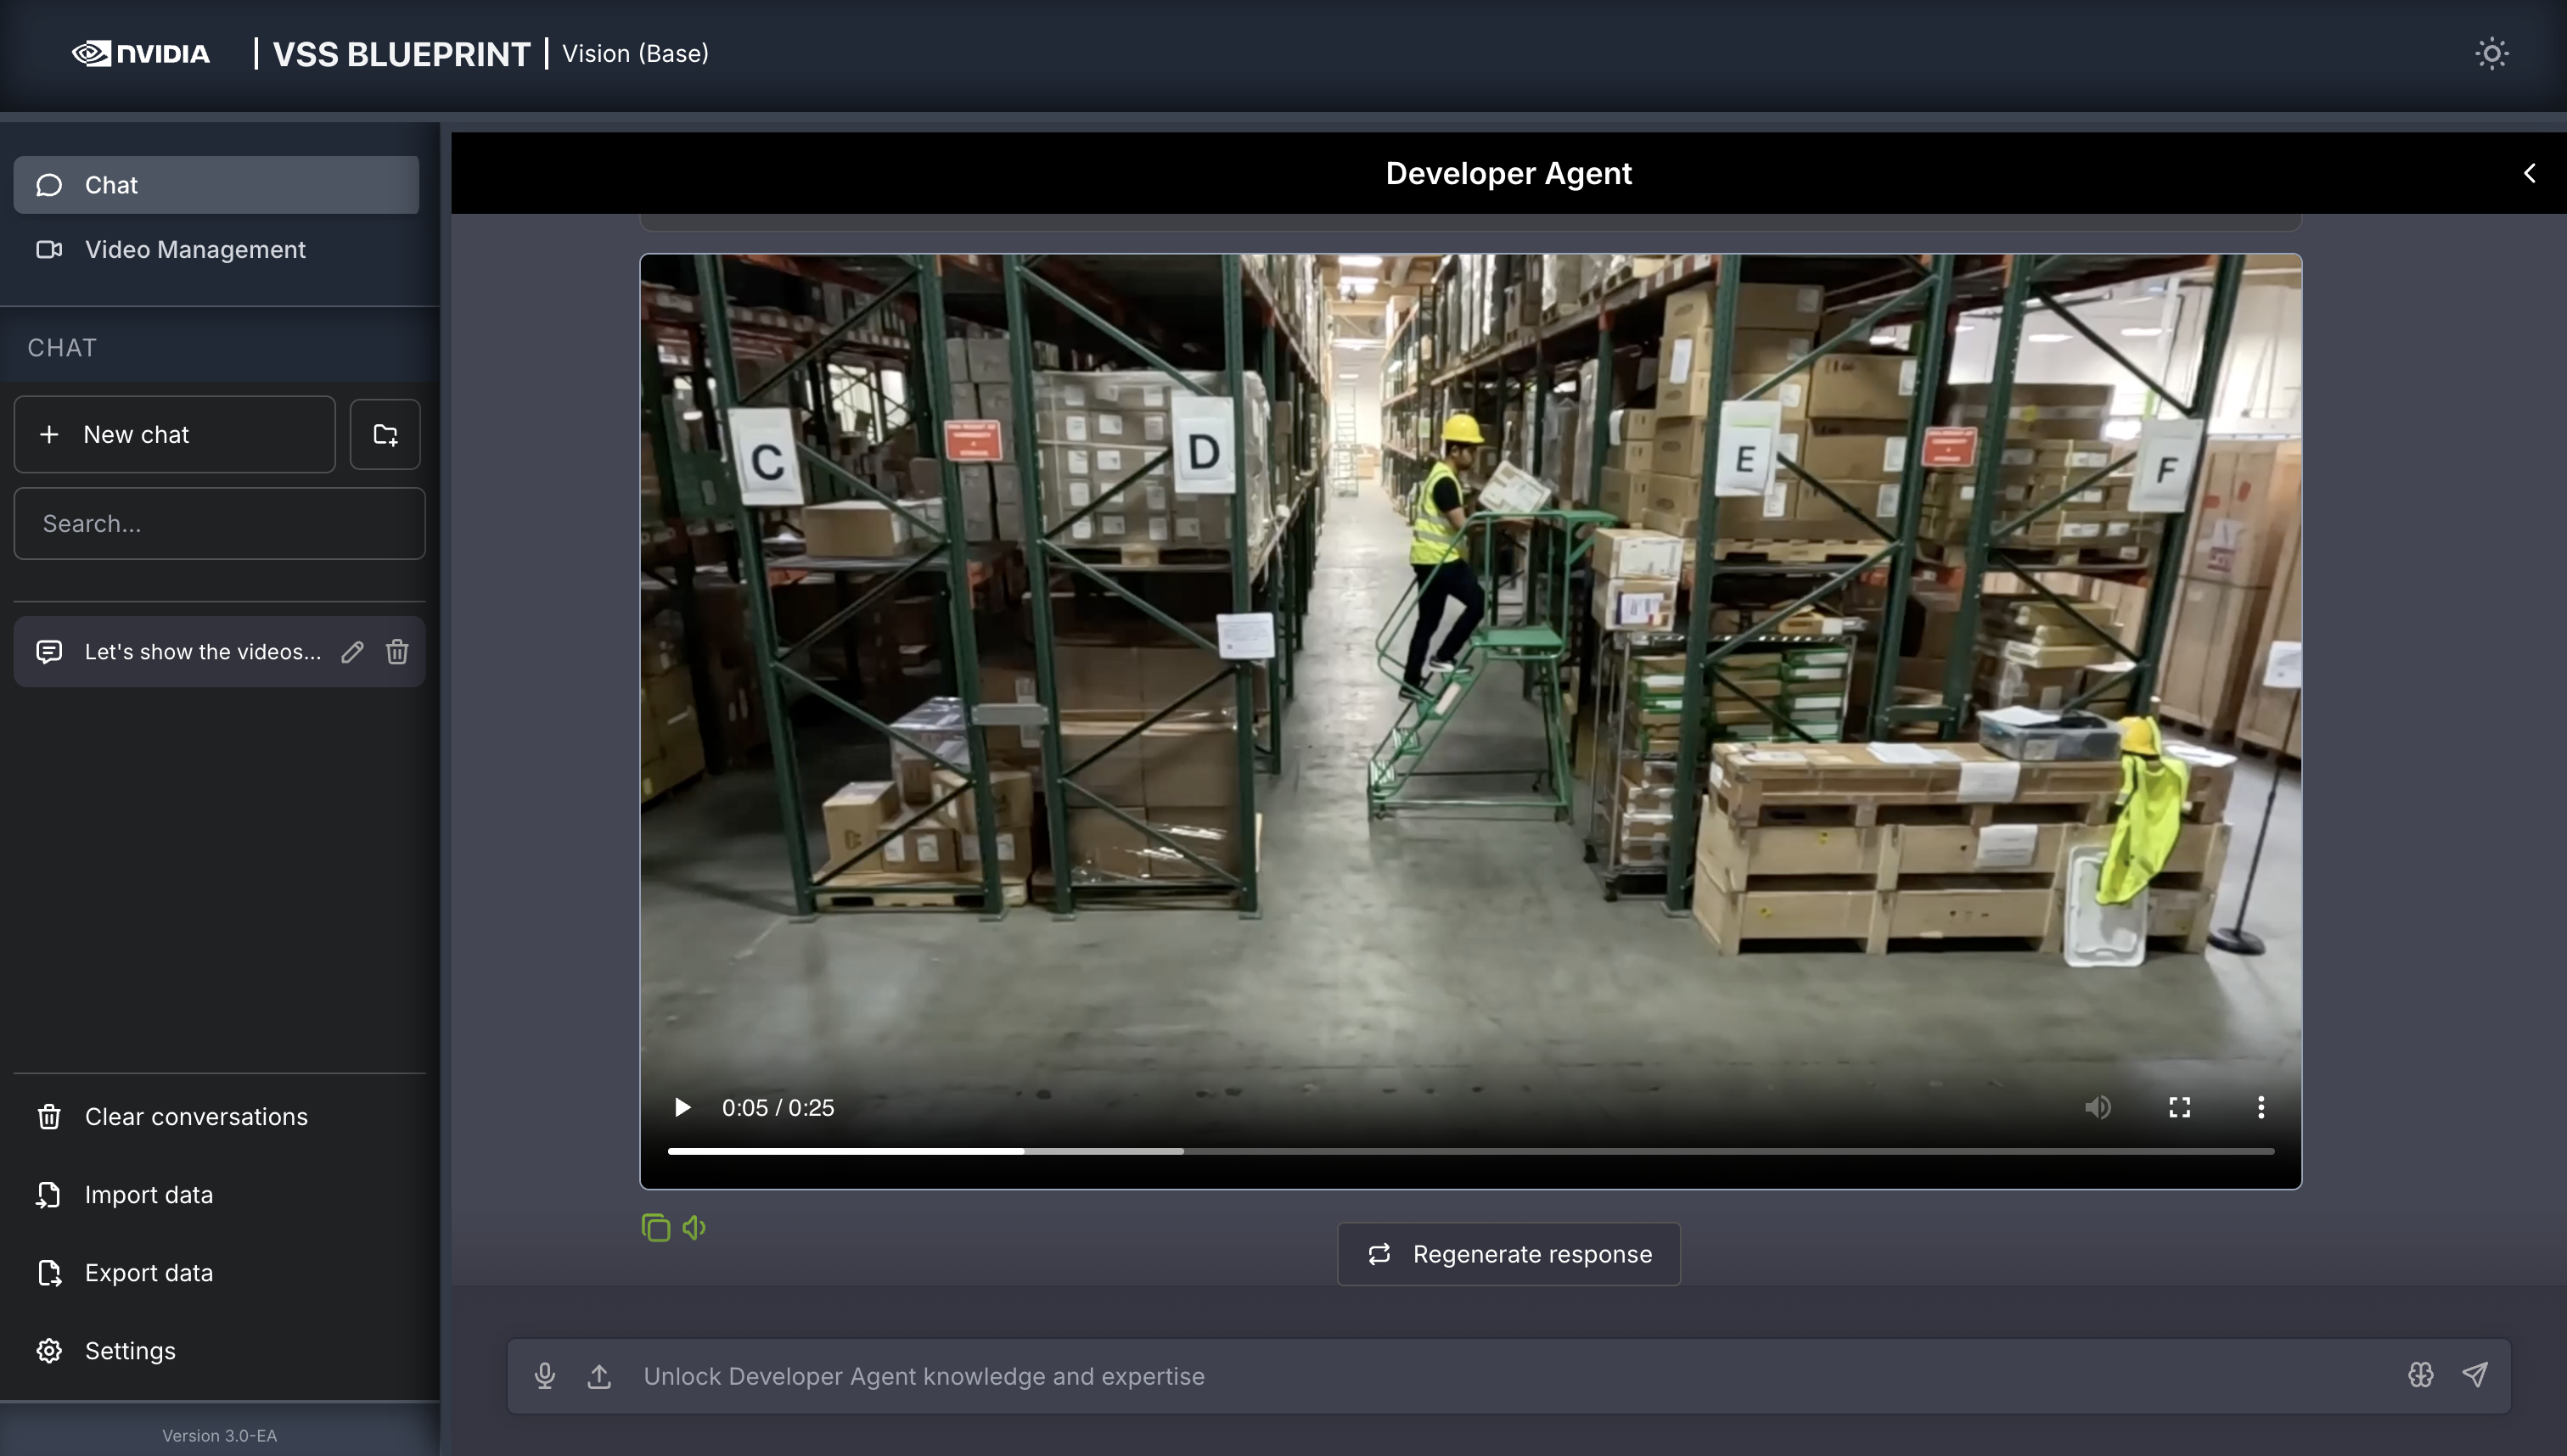This screenshot has width=2567, height=1456.
Task: Enter video fullscreen mode
Action: point(2180,1107)
